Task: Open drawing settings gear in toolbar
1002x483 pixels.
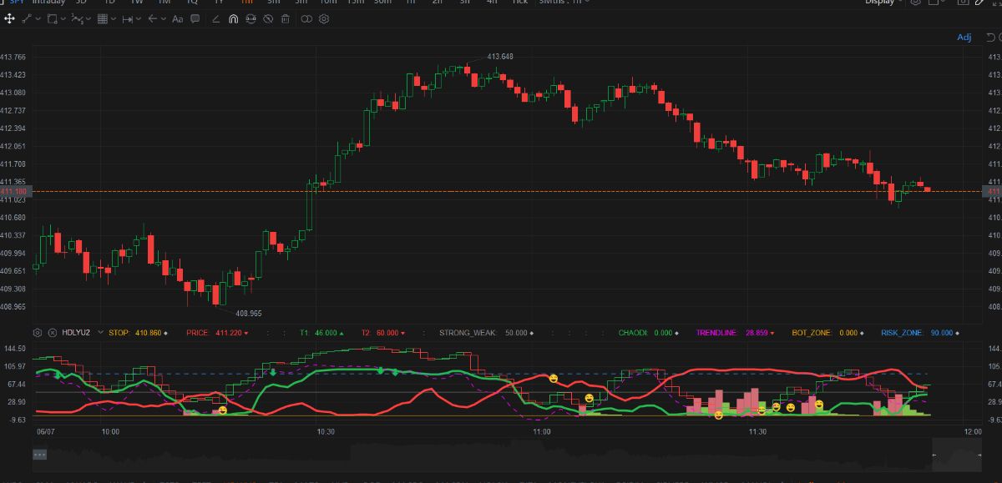Action: (324, 18)
